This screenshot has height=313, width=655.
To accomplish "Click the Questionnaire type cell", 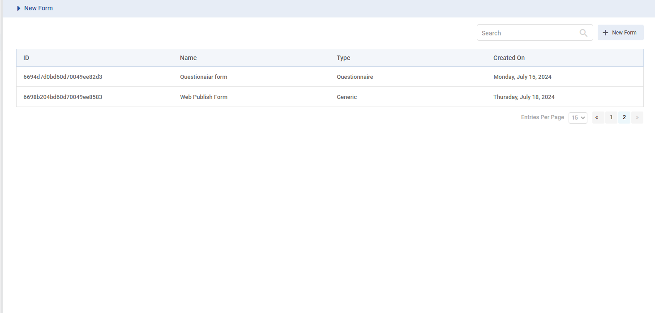I will (x=355, y=77).
